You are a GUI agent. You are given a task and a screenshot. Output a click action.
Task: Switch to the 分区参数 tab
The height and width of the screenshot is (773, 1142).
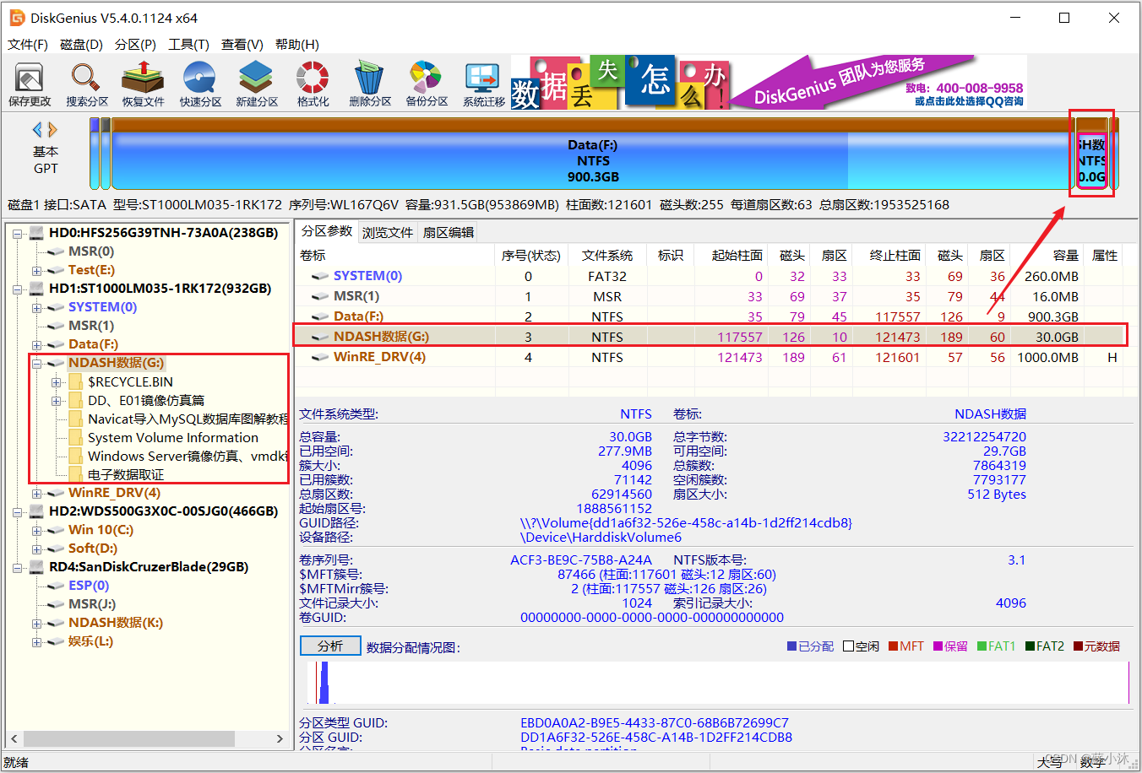[x=327, y=231]
